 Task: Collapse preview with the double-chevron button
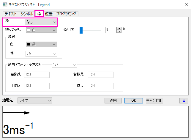click(184, 101)
